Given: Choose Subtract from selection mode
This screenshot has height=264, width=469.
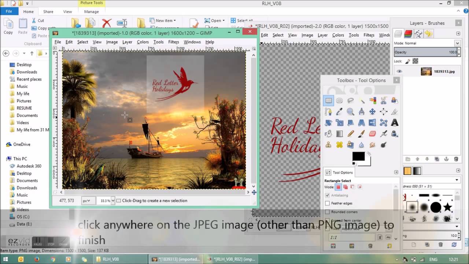Looking at the screenshot, I should pyautogui.click(x=352, y=187).
